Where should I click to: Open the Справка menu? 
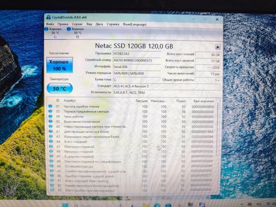pyautogui.click(x=113, y=25)
